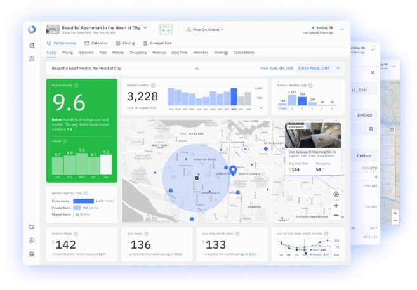Click the Trend help icon
The height and width of the screenshot is (290, 417).
(x=65, y=141)
